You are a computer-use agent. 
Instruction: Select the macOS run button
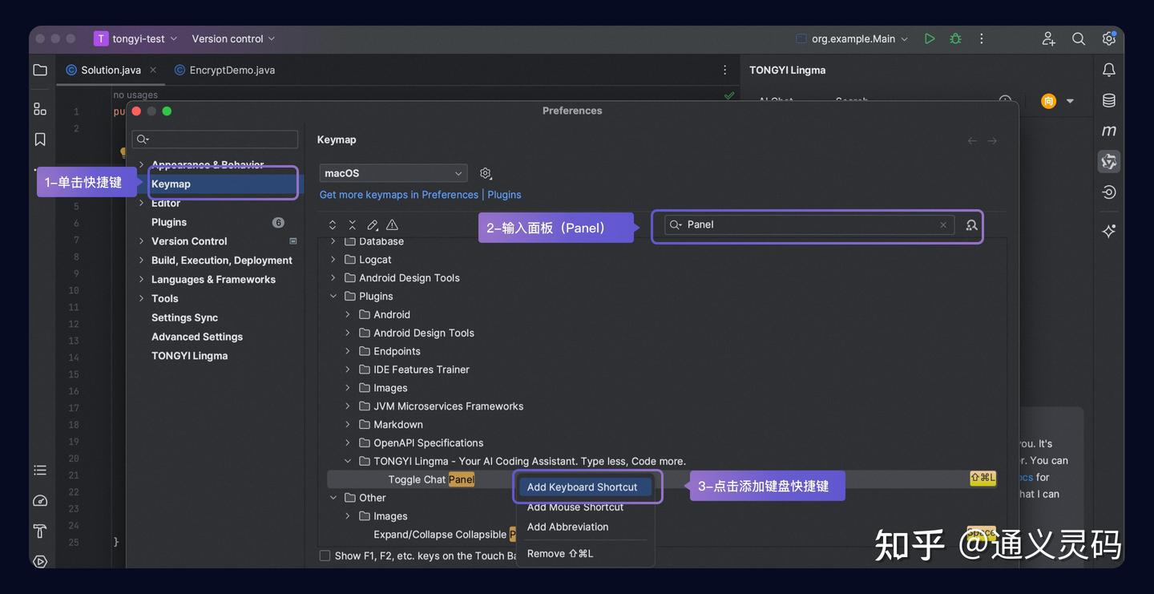pyautogui.click(x=929, y=38)
